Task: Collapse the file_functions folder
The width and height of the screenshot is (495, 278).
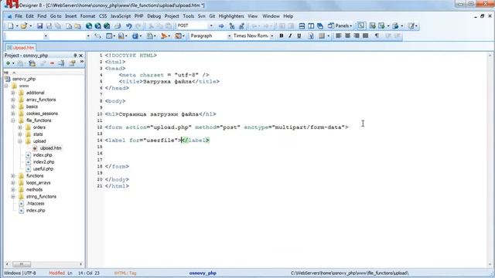Action: tap(13, 120)
